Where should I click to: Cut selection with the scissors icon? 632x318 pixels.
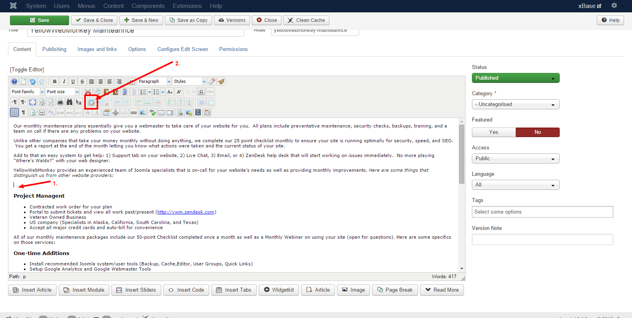tap(88, 92)
